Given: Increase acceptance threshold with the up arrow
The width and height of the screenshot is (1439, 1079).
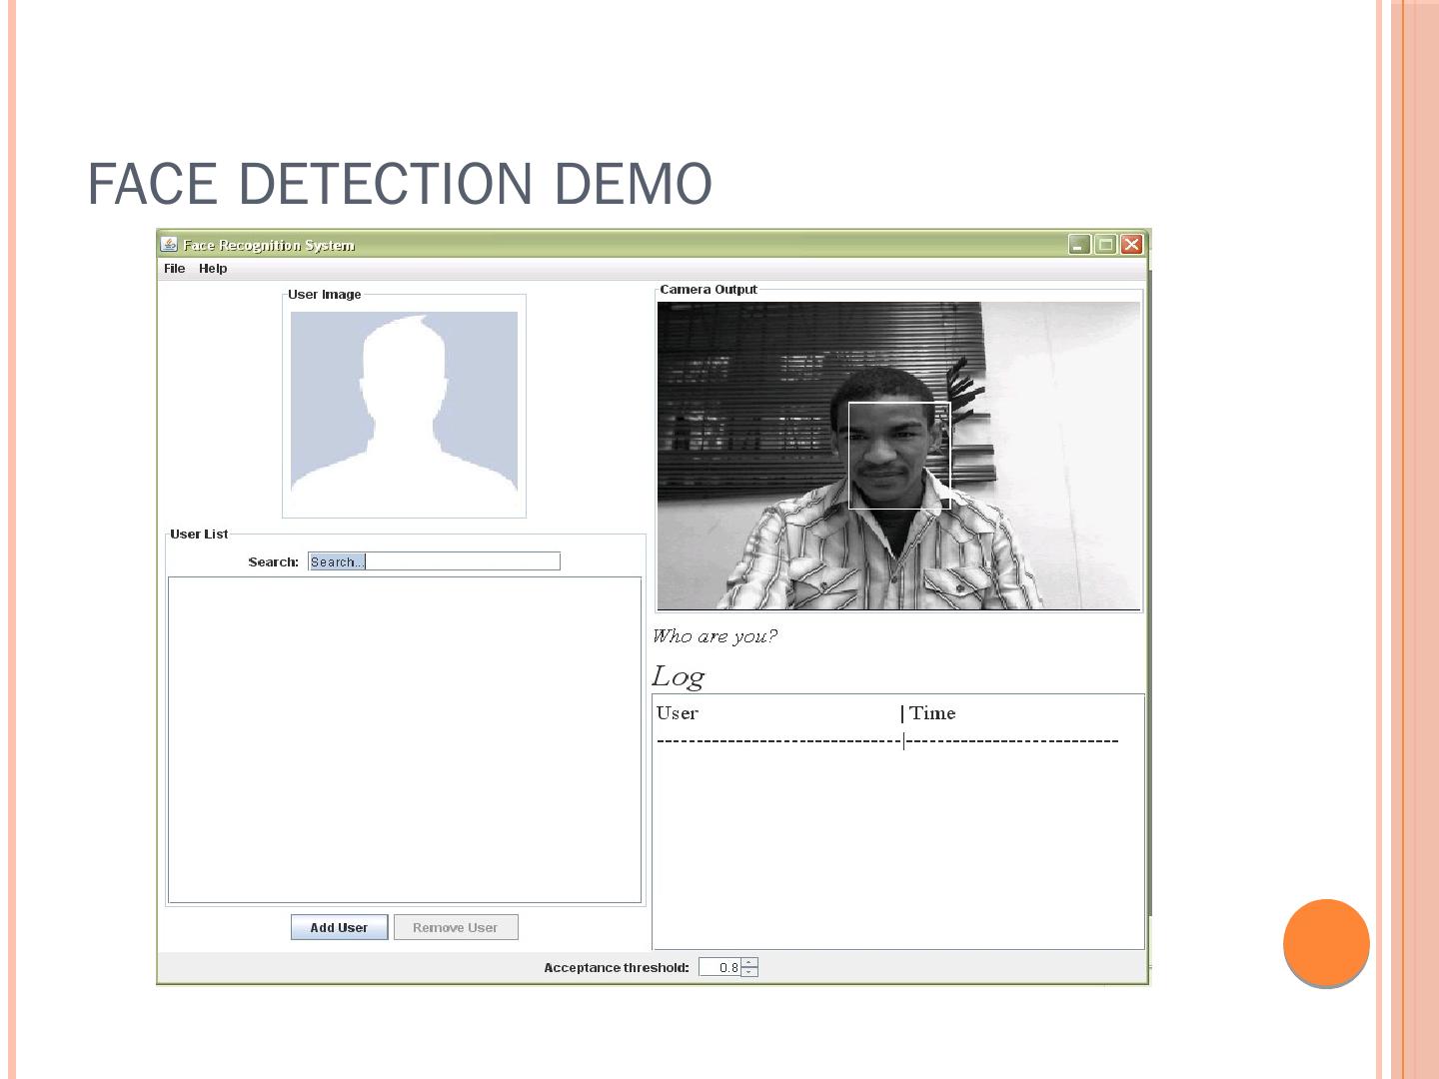Looking at the screenshot, I should point(749,962).
